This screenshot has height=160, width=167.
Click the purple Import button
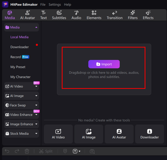[x=104, y=64]
